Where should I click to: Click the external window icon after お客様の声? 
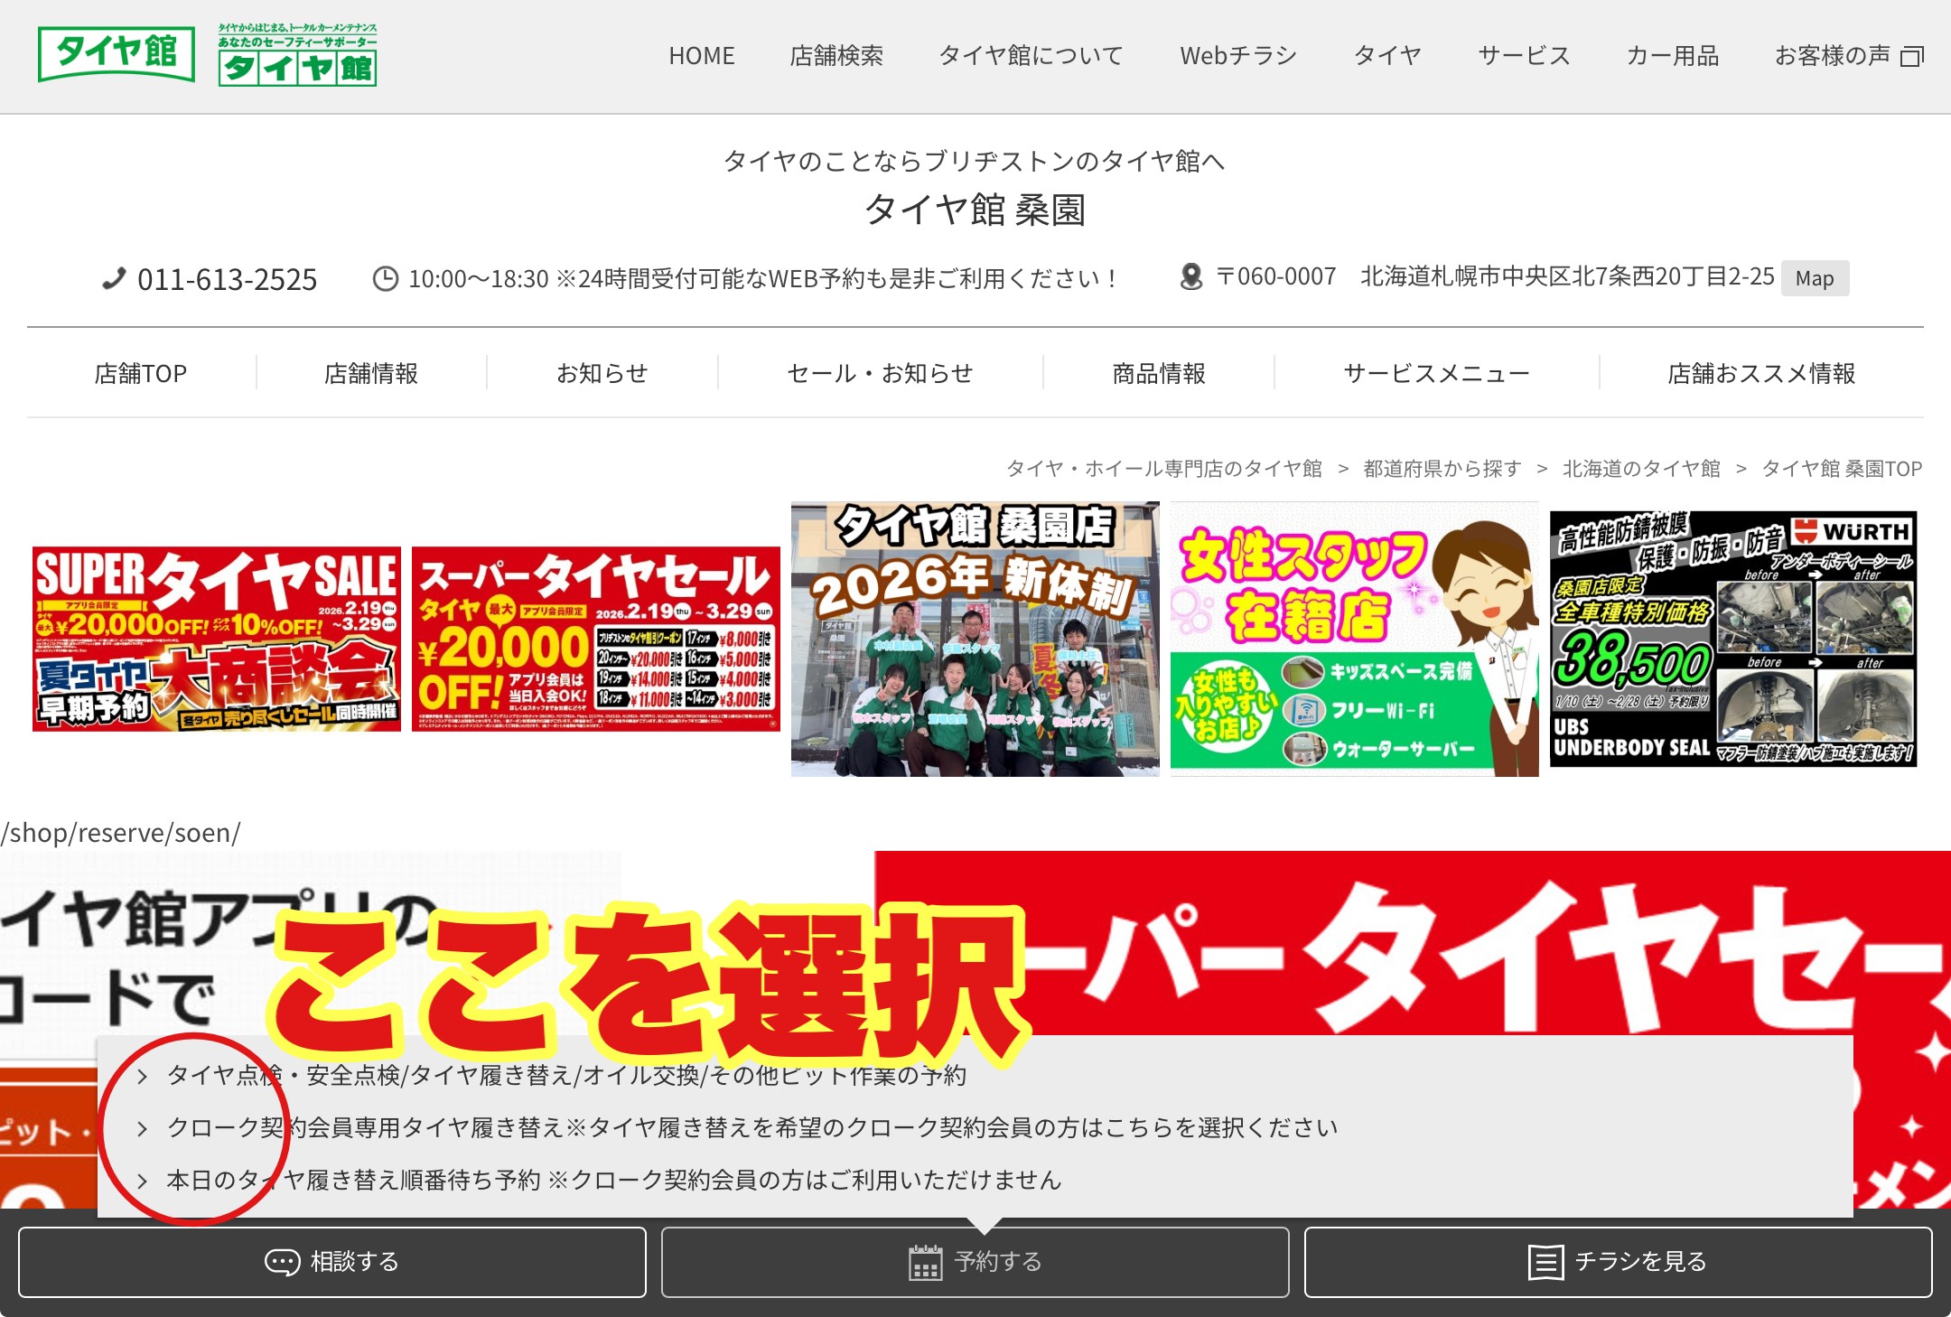[x=1912, y=57]
